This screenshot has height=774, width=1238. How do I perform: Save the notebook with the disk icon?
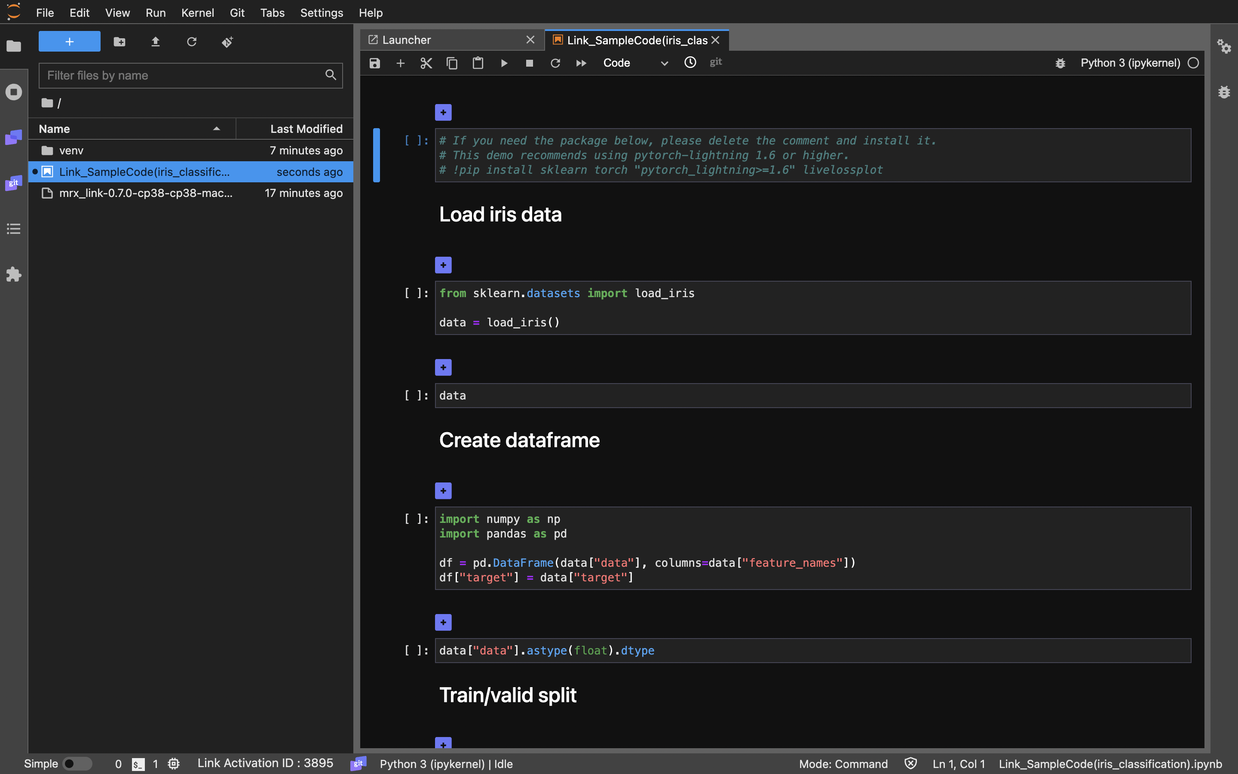374,63
